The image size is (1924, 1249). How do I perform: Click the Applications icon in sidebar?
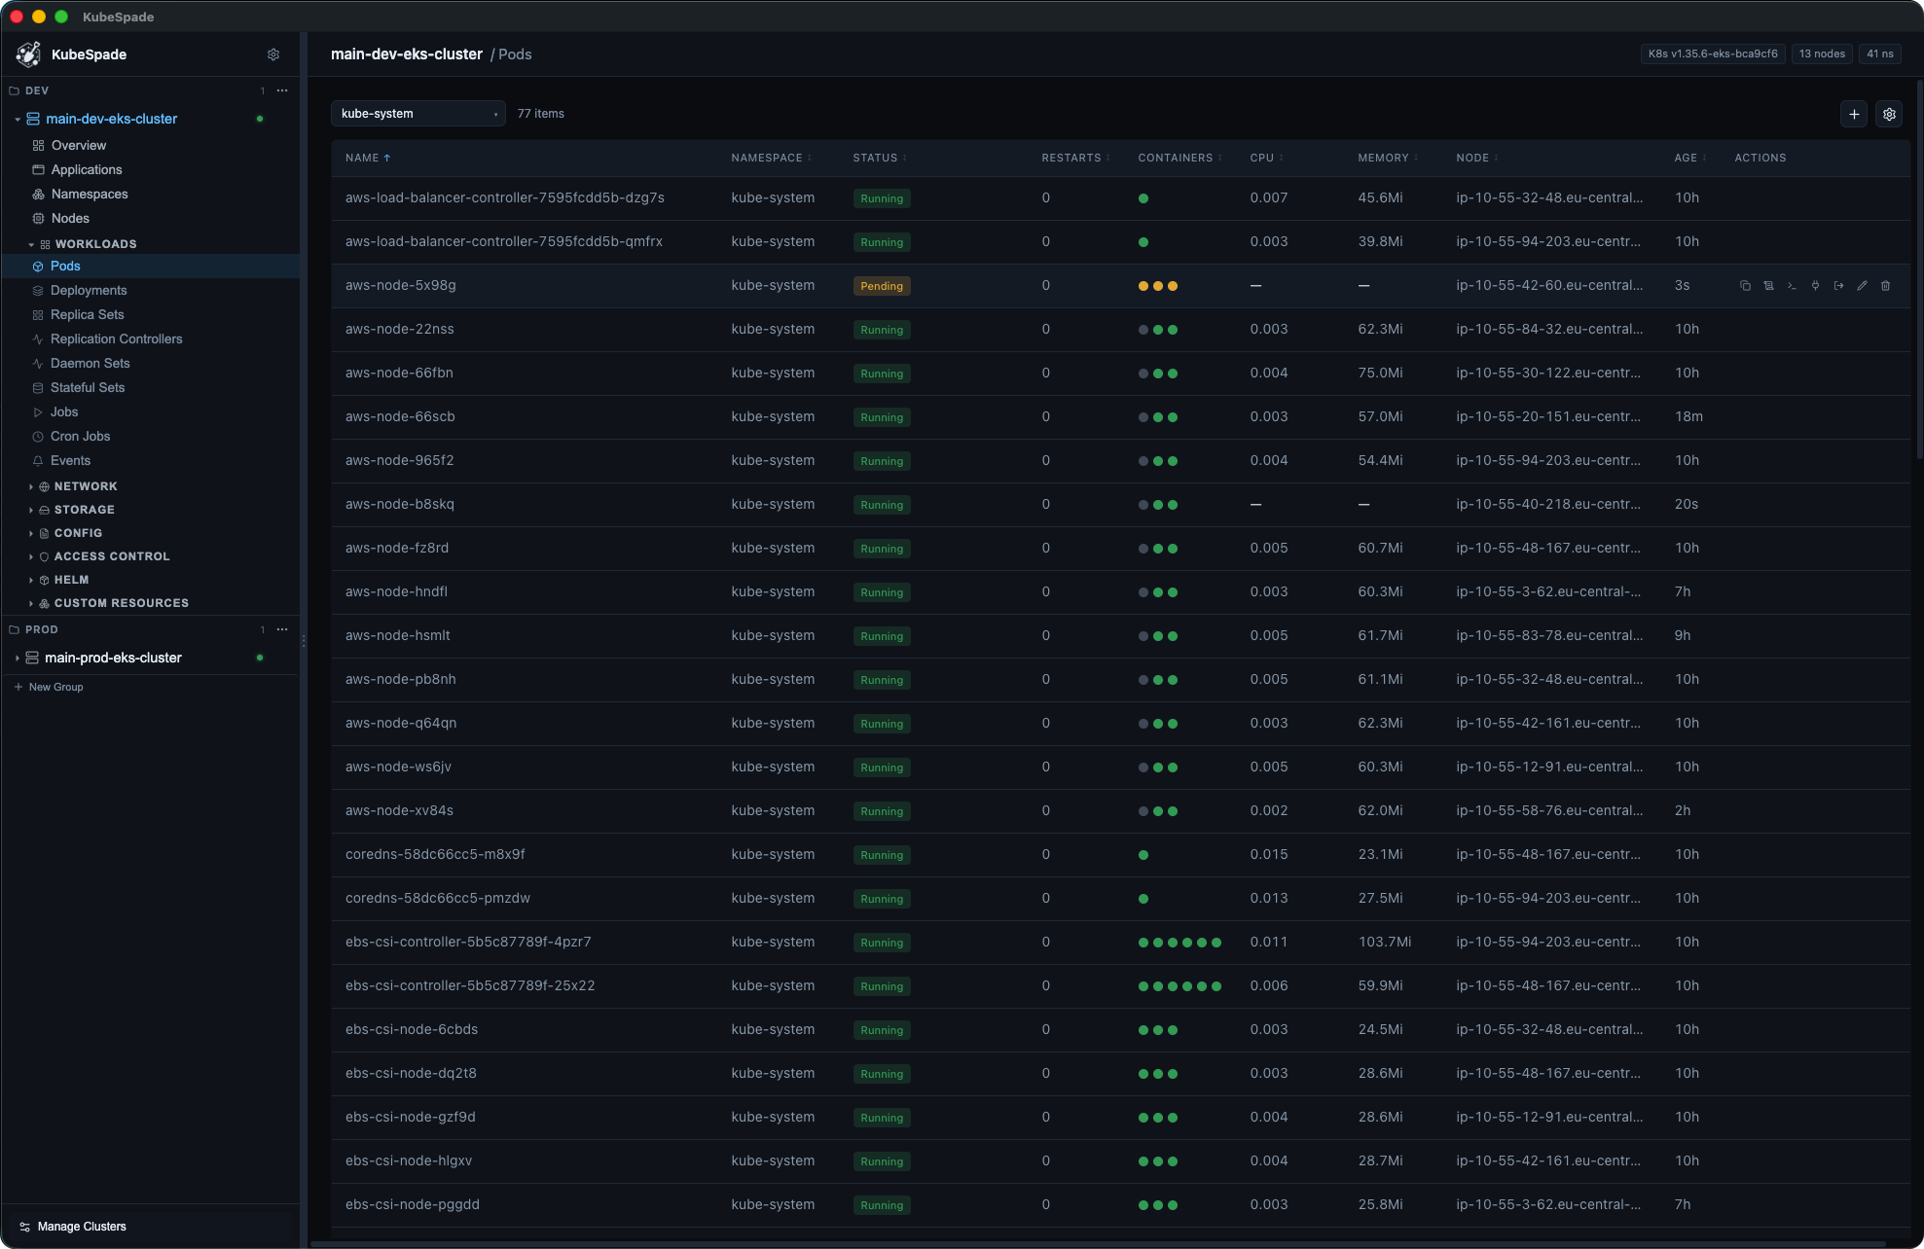[x=39, y=170]
